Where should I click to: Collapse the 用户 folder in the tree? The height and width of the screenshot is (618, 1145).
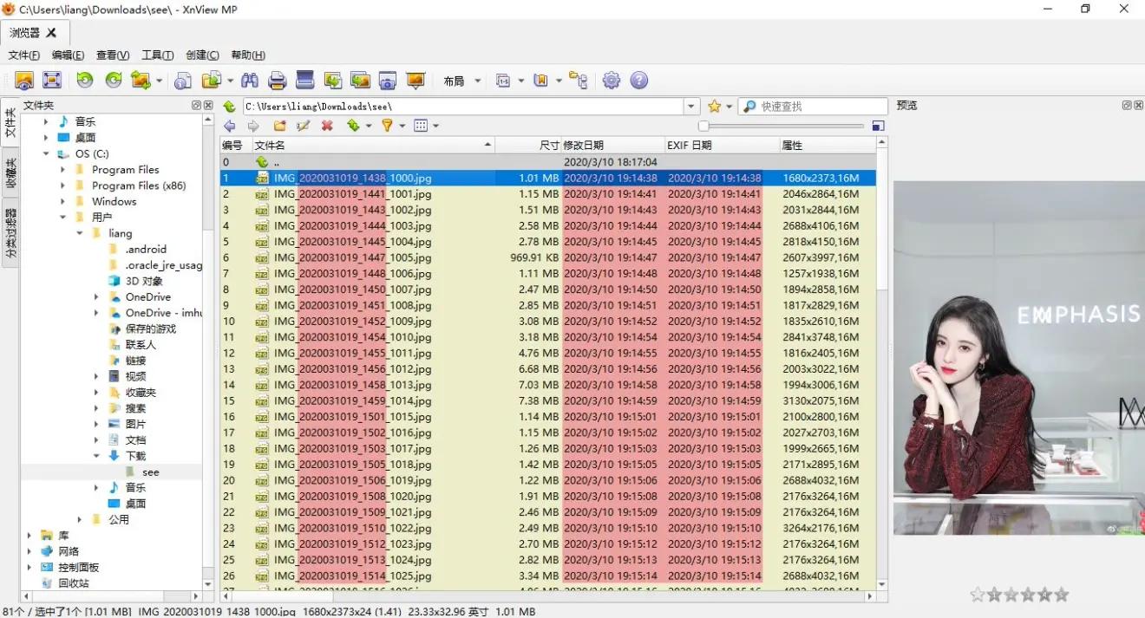pyautogui.click(x=62, y=217)
